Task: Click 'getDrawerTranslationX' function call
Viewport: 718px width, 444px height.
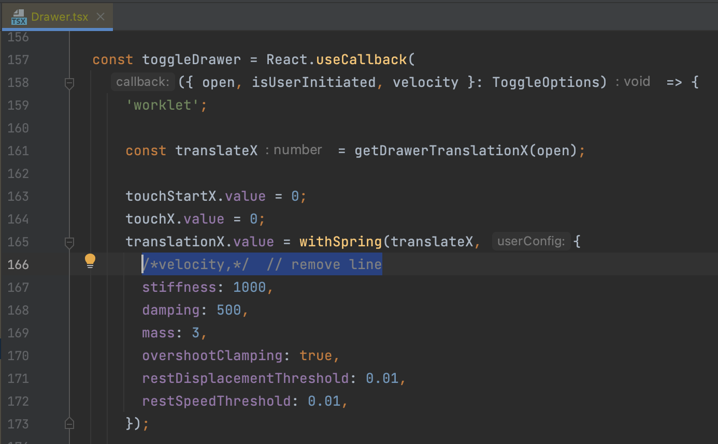Action: pos(441,151)
